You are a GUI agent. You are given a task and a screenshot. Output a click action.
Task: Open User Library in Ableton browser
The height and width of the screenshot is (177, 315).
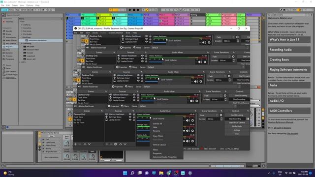click(9, 71)
